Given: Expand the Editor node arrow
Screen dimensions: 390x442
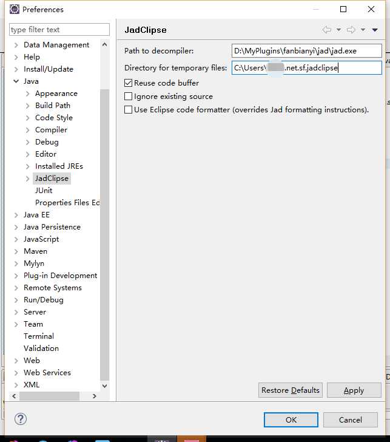Looking at the screenshot, I should tap(27, 154).
